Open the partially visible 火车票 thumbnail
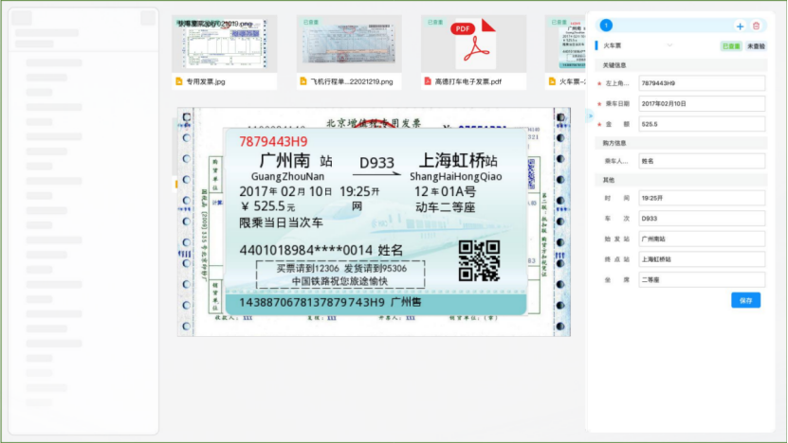The image size is (788, 443). click(566, 44)
